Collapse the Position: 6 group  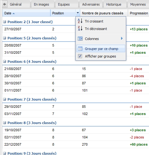4,62
